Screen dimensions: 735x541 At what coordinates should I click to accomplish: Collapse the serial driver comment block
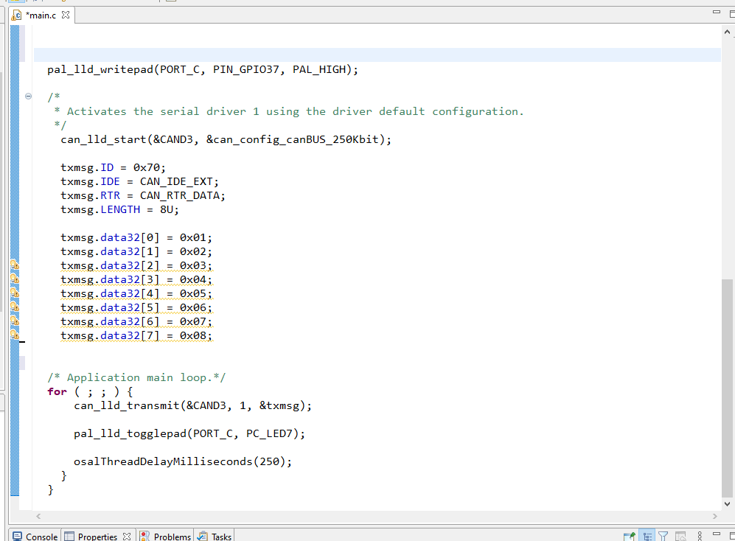28,96
